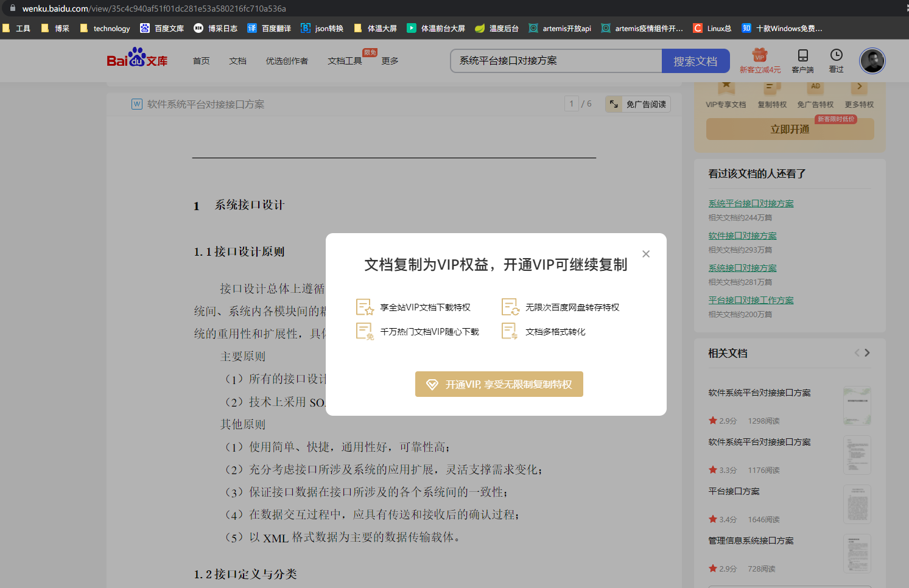Viewport: 909px width, 588px height.
Task: Open the Linux总 bookmark
Action: (712, 28)
